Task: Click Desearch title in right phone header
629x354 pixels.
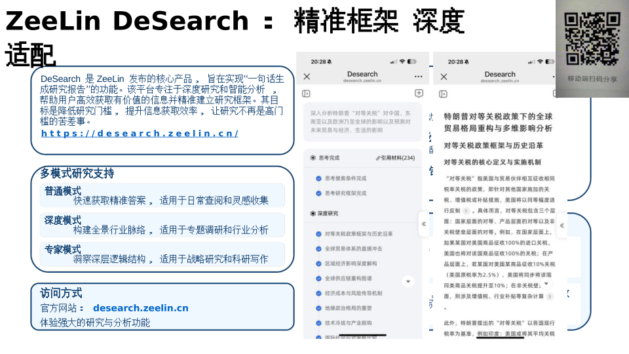Action: 500,74
